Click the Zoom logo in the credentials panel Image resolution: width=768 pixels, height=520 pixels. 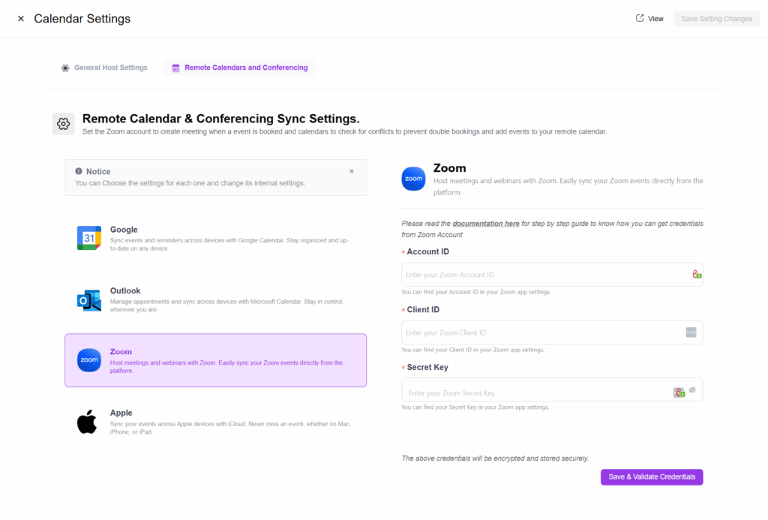click(413, 179)
